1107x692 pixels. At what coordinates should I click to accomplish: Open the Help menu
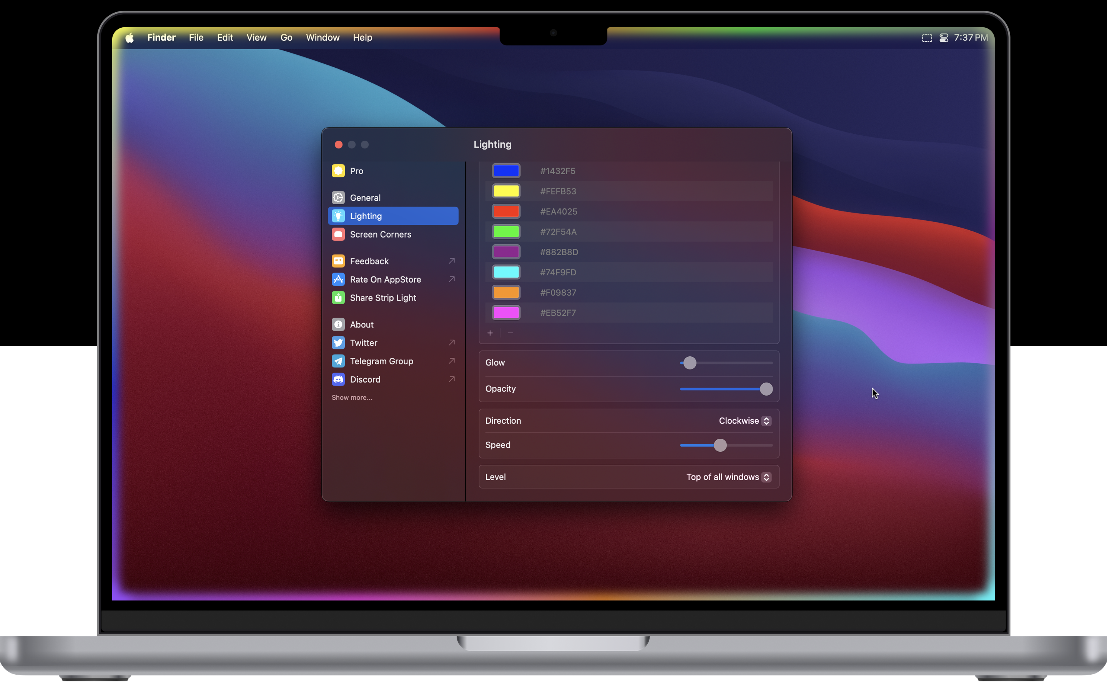(x=362, y=38)
